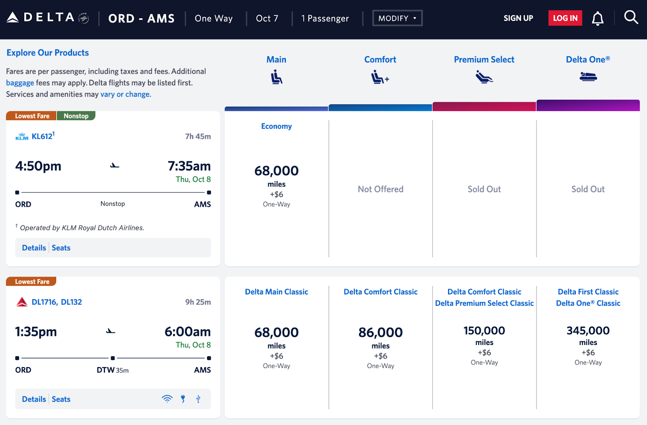The image size is (647, 425).
Task: Click the Comfort+ seat icon
Action: click(380, 77)
